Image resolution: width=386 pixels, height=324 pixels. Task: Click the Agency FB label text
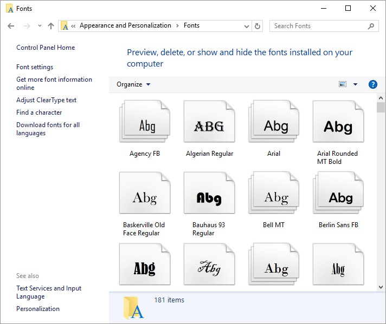click(x=145, y=154)
